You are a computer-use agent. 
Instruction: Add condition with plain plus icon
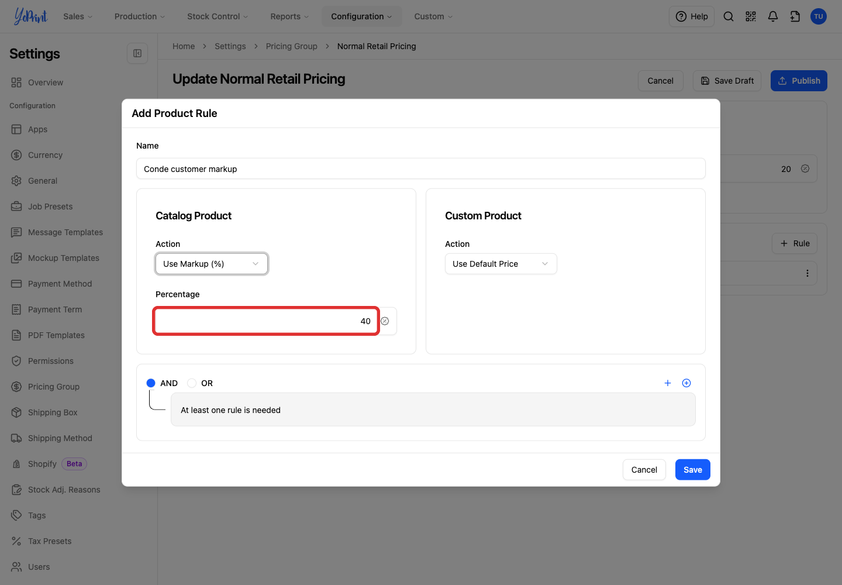click(x=668, y=383)
